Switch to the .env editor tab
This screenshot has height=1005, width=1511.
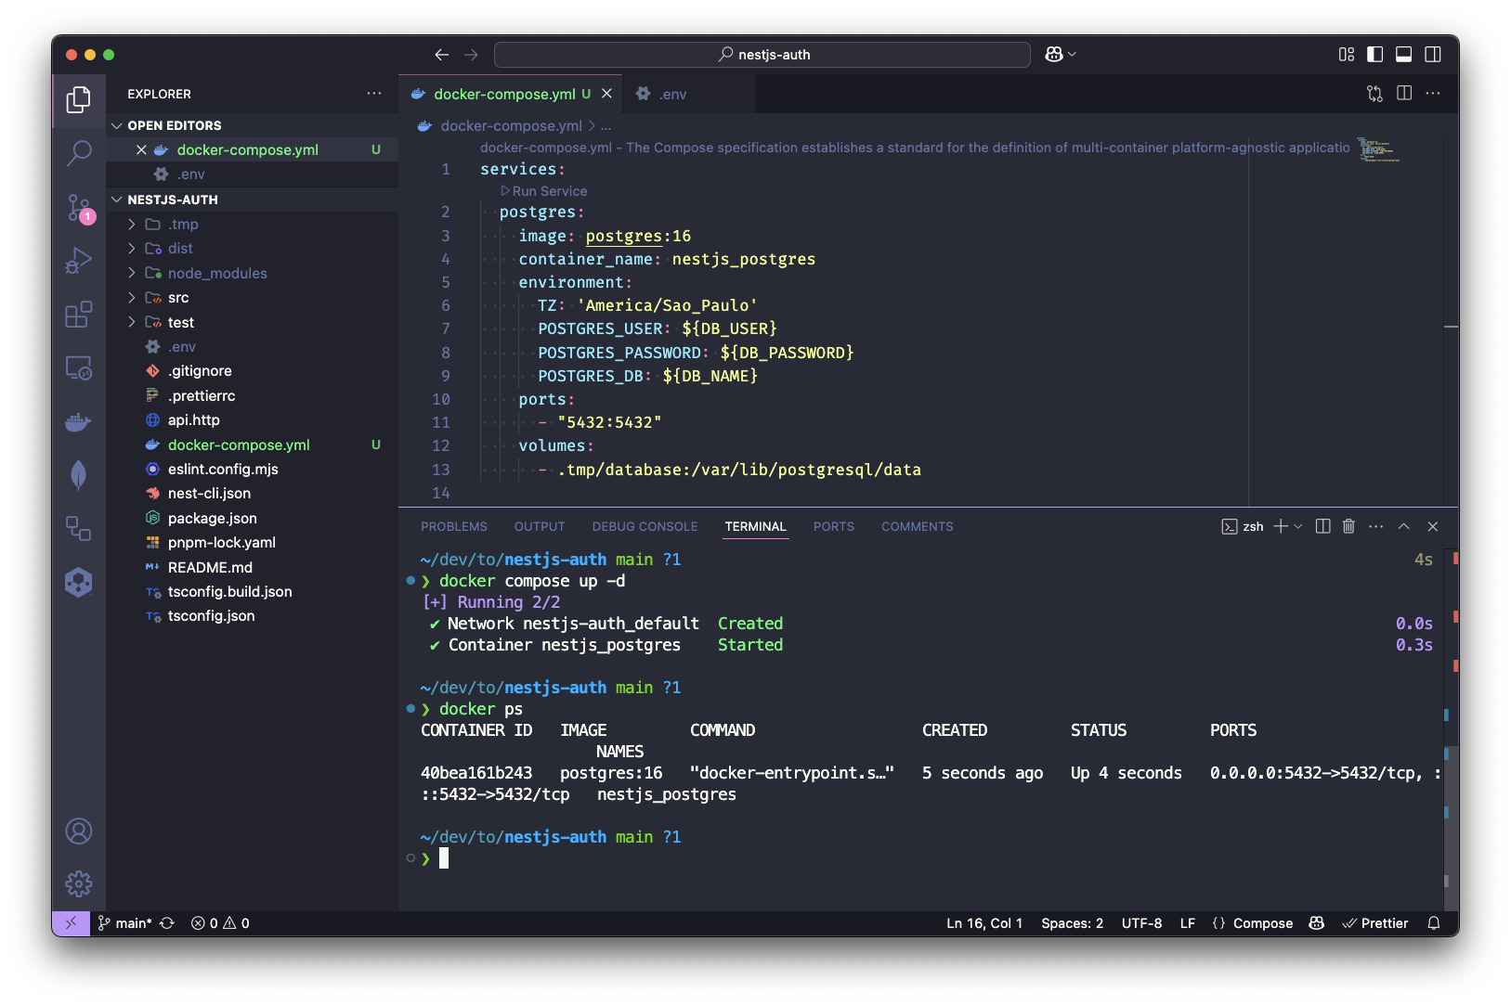click(x=689, y=94)
